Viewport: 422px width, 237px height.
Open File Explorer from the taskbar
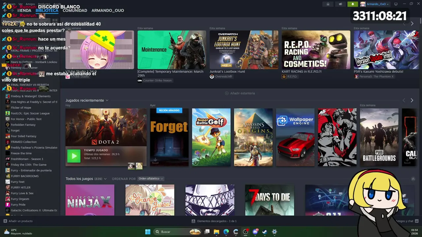216,232
